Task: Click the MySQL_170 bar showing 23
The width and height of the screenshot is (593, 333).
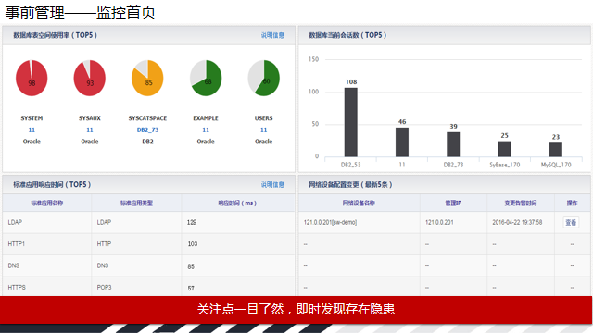Action: 556,150
